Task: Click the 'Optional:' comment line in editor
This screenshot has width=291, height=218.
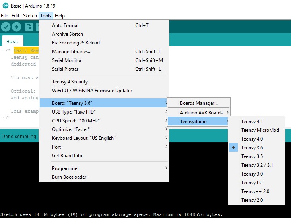Action: pyautogui.click(x=23, y=91)
